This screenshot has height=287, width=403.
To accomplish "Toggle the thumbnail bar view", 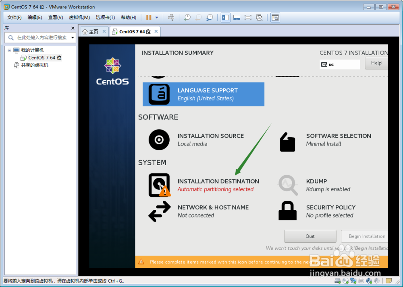I will pos(237,17).
